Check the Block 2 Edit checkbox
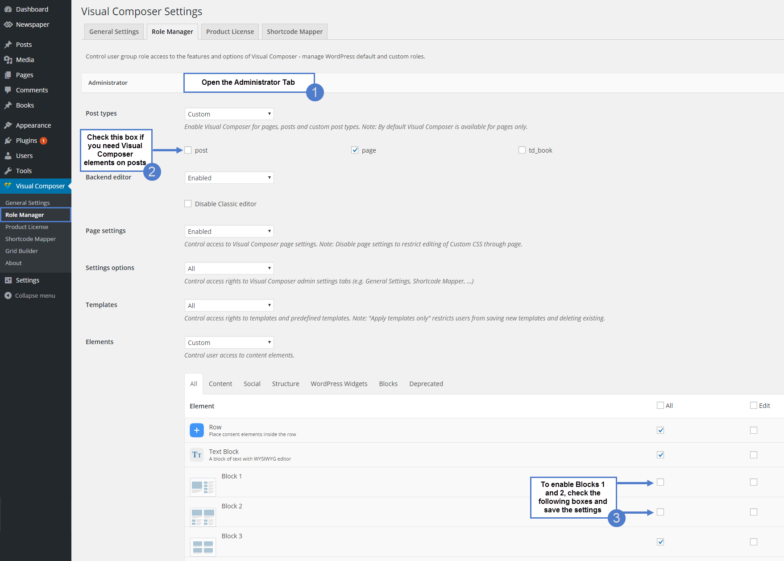Screen dimensions: 784x561 pyautogui.click(x=754, y=512)
